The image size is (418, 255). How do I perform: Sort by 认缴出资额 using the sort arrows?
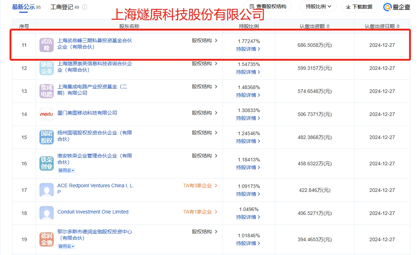click(328, 26)
